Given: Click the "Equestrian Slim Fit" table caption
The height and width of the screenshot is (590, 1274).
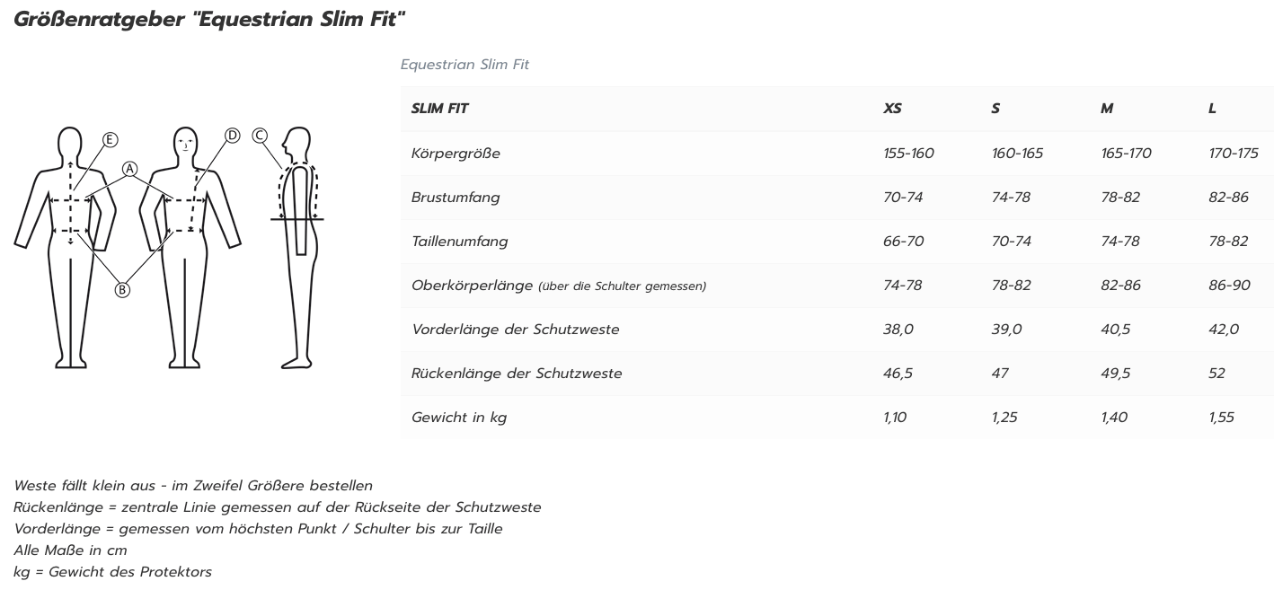Looking at the screenshot, I should tap(464, 65).
